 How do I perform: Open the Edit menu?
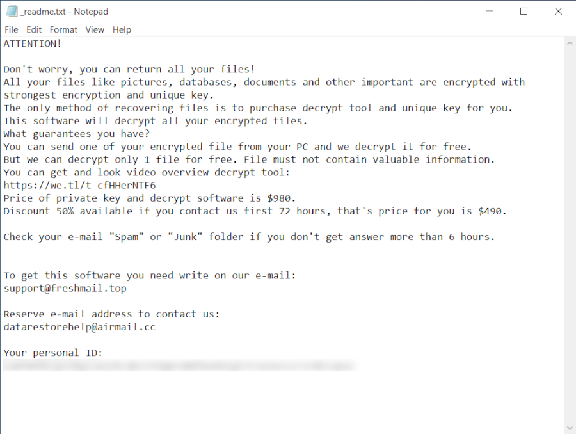[34, 30]
